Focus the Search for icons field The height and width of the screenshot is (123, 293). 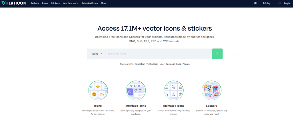pos(159,54)
